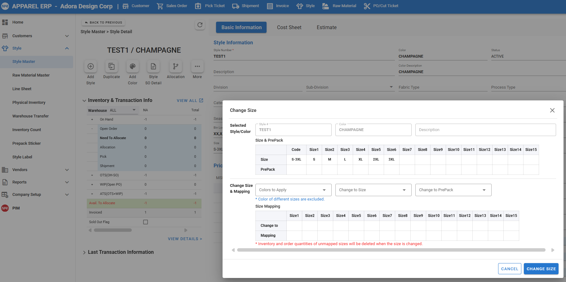Click the Duplicate style icon

pyautogui.click(x=112, y=66)
